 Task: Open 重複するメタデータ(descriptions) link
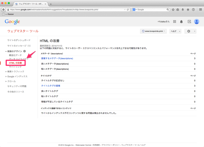[57, 58]
